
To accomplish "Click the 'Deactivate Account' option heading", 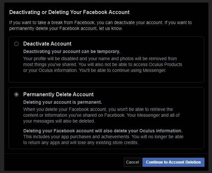I will coord(47,44).
